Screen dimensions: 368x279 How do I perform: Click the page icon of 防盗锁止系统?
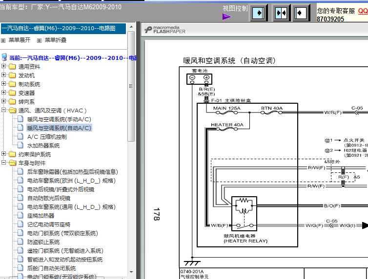(20, 242)
